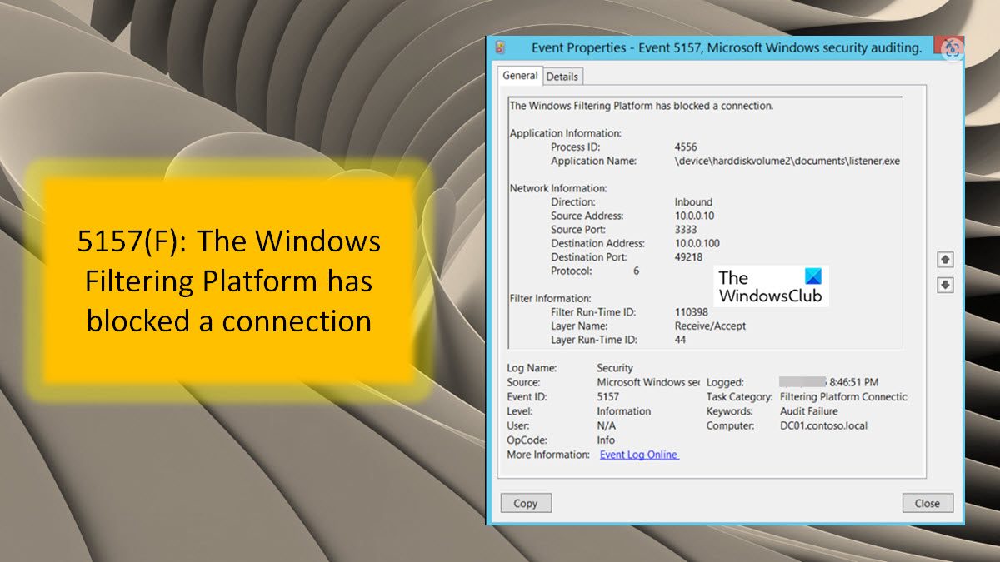1000x562 pixels.
Task: Click the circular logo at top right corner
Action: (x=951, y=49)
